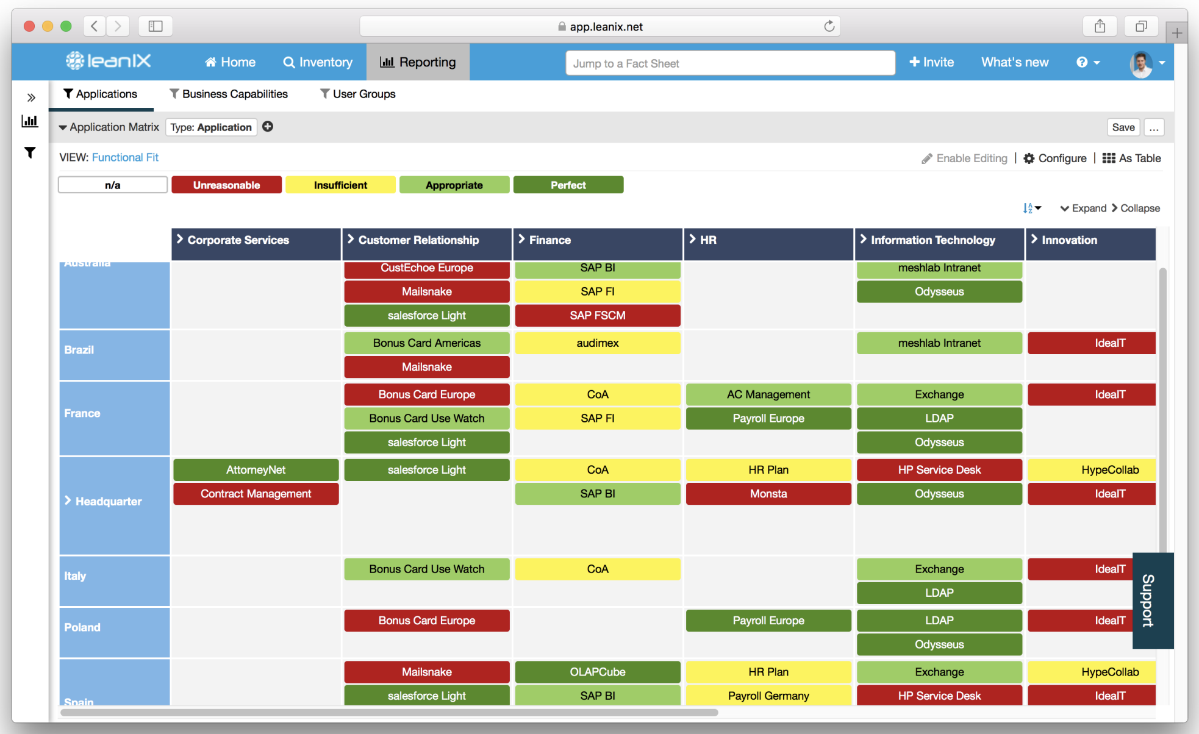1199x734 pixels.
Task: Select the Appropriate green color swatch
Action: pyautogui.click(x=454, y=185)
